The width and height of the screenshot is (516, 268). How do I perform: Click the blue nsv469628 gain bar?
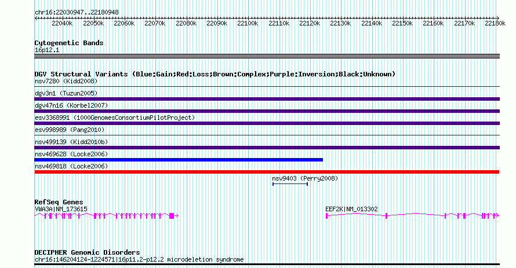[x=179, y=160]
